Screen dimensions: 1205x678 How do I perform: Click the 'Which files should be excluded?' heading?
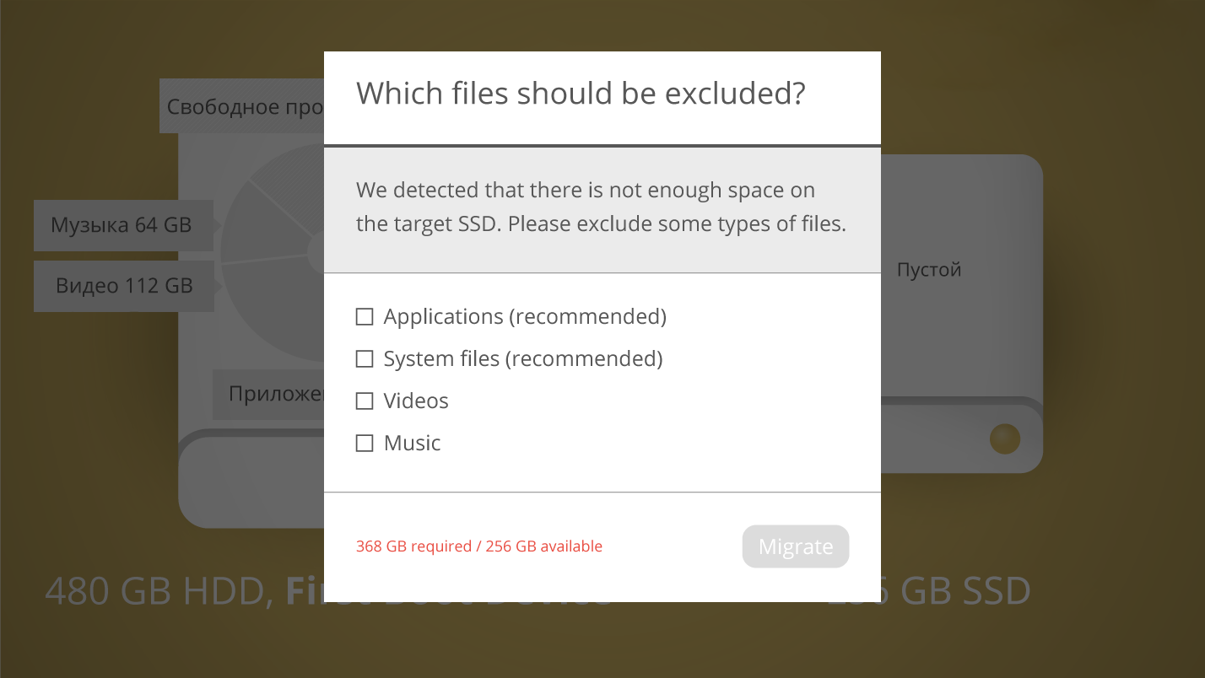tap(581, 94)
